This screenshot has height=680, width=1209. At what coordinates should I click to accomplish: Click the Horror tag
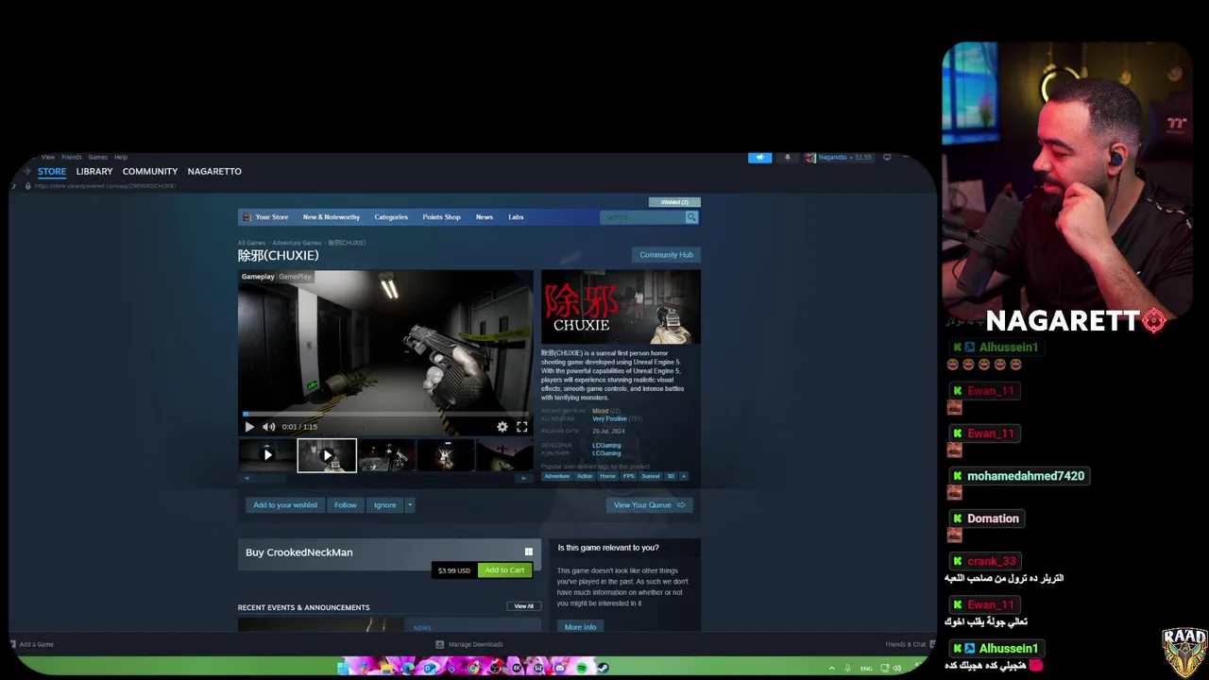point(607,476)
